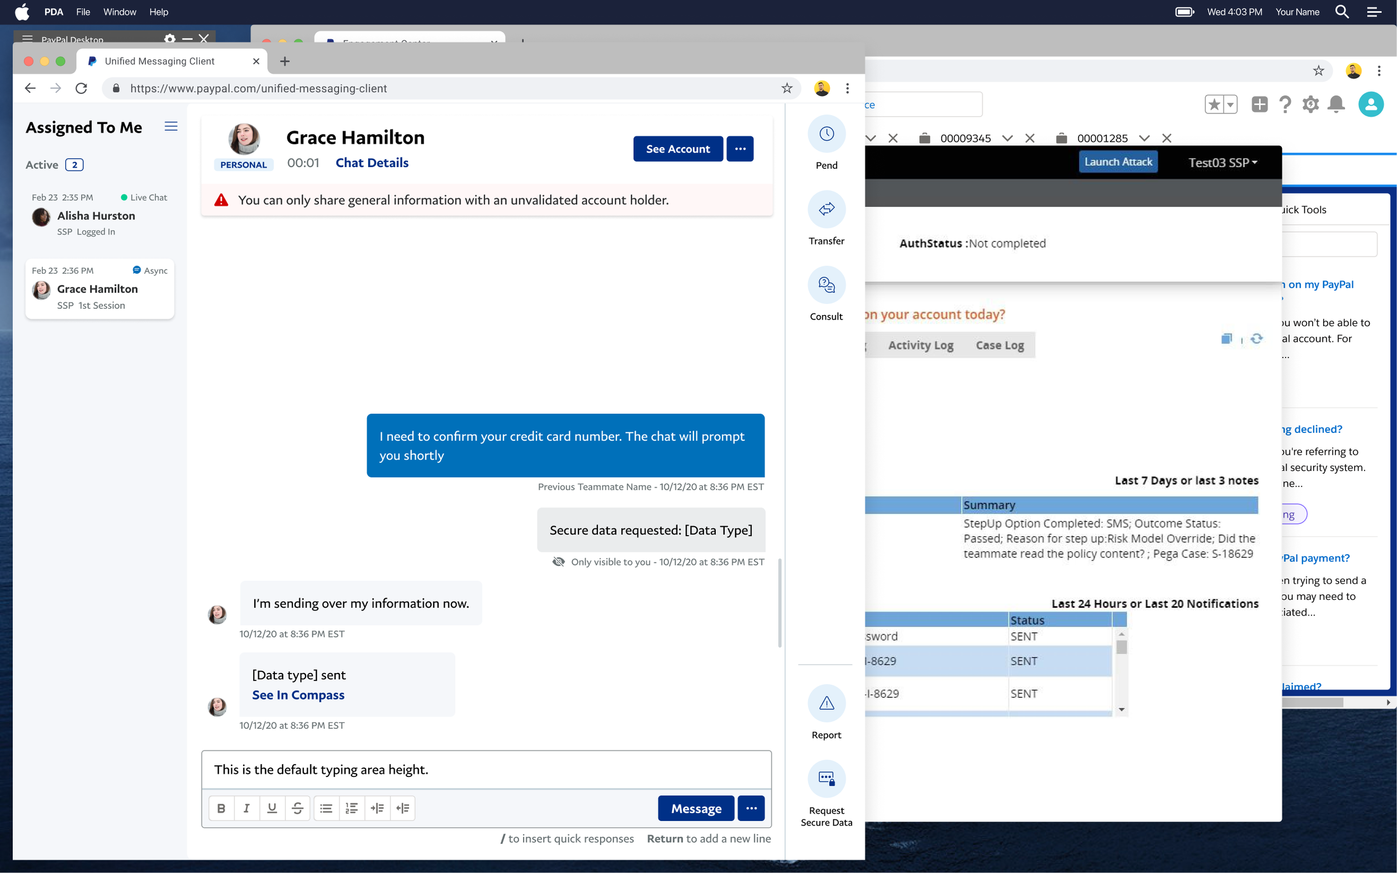Image resolution: width=1397 pixels, height=873 pixels.
Task: Open the See In Compass link
Action: tap(298, 695)
